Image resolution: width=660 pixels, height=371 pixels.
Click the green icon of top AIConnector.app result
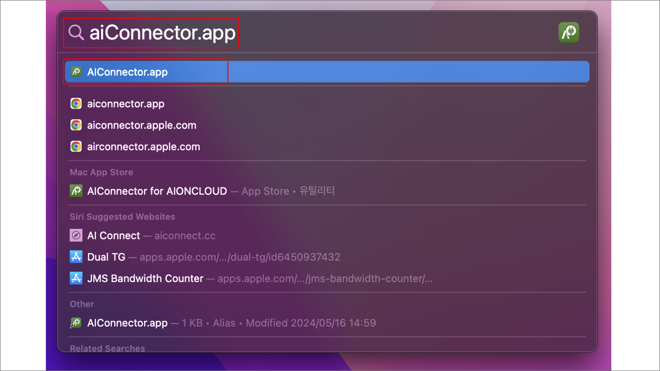click(x=76, y=72)
